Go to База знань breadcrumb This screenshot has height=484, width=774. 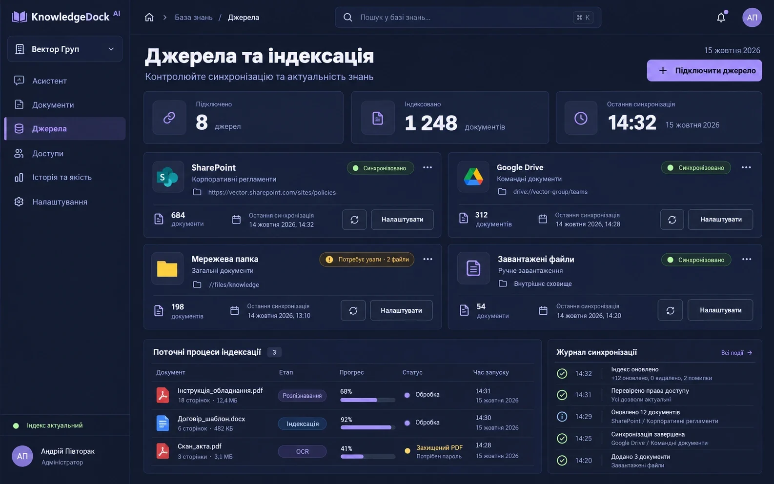(x=194, y=18)
